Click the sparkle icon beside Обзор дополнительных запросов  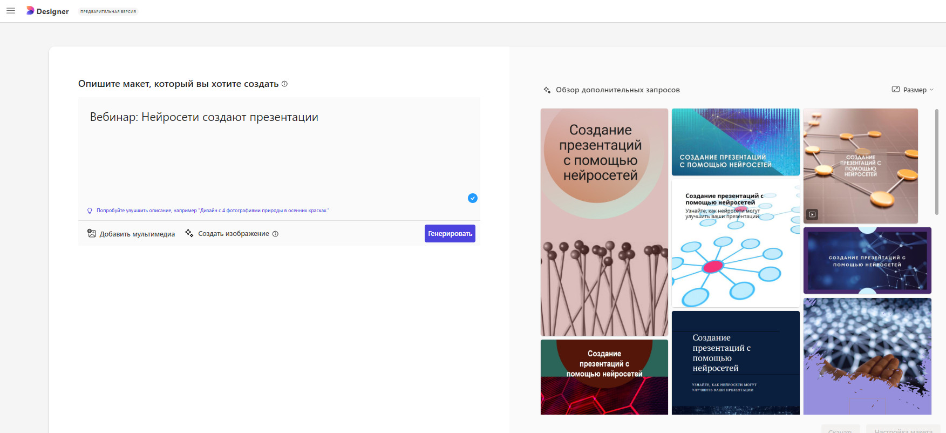tap(547, 90)
